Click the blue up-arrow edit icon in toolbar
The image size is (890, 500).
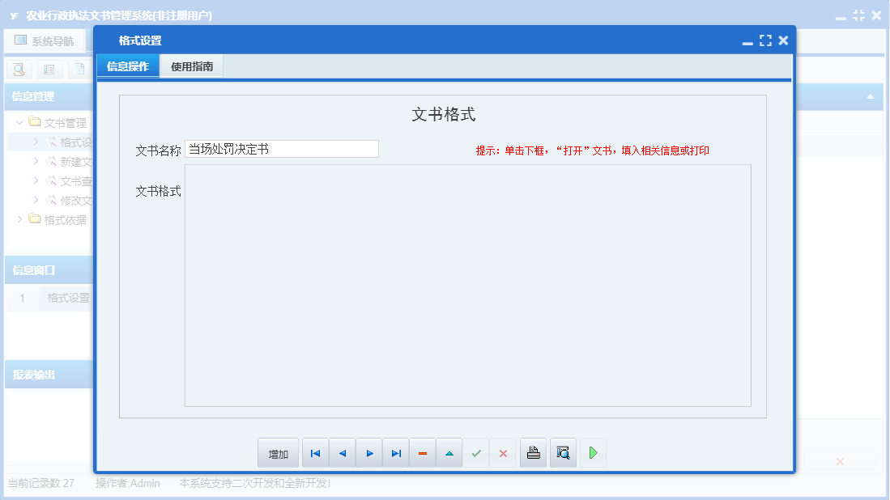449,452
